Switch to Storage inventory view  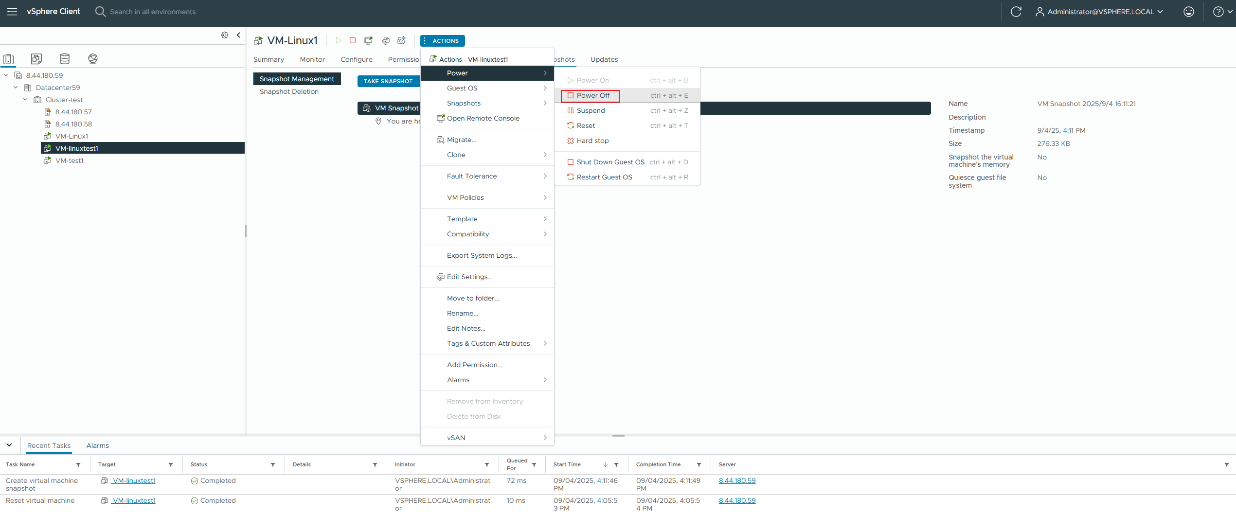(65, 59)
